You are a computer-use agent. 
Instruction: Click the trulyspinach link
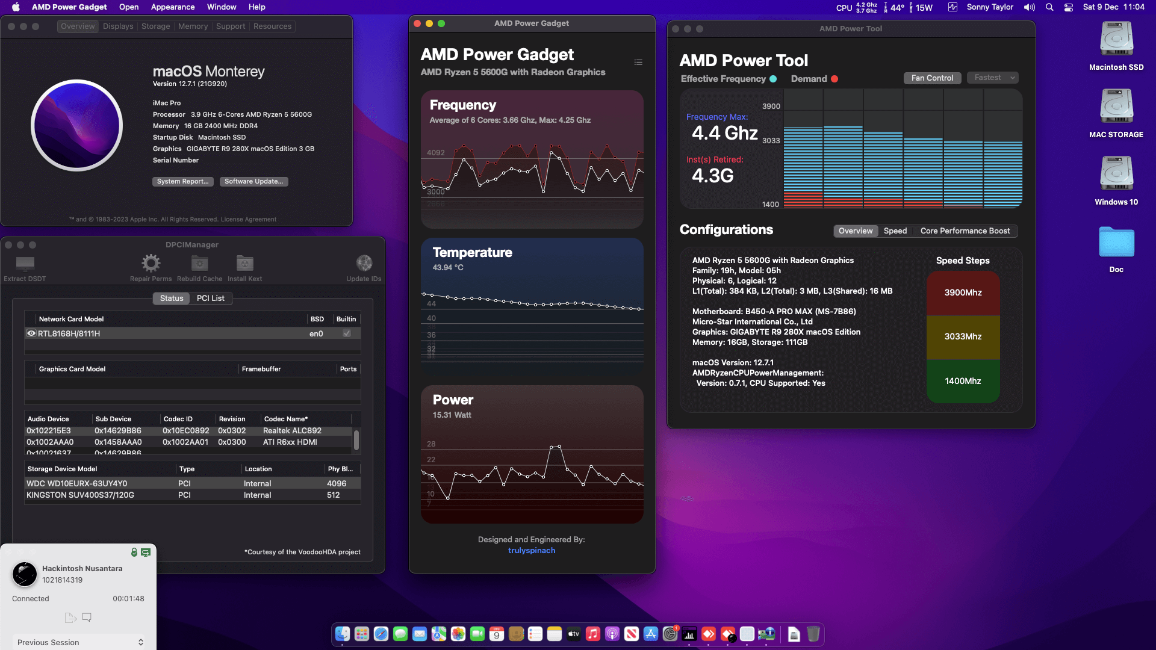(x=531, y=550)
